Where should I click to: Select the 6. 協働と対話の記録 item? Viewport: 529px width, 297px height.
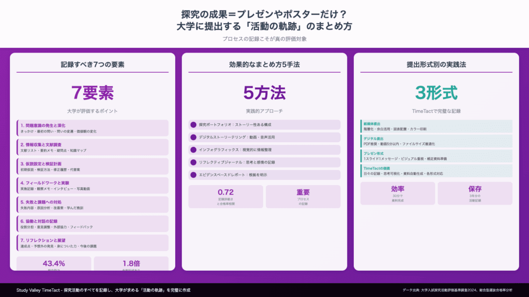(92, 223)
